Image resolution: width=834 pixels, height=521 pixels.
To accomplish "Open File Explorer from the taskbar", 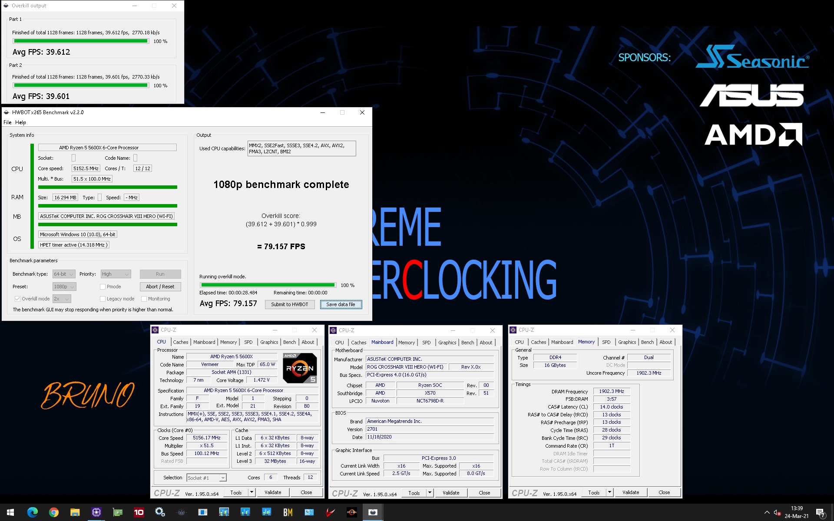I will click(x=75, y=512).
